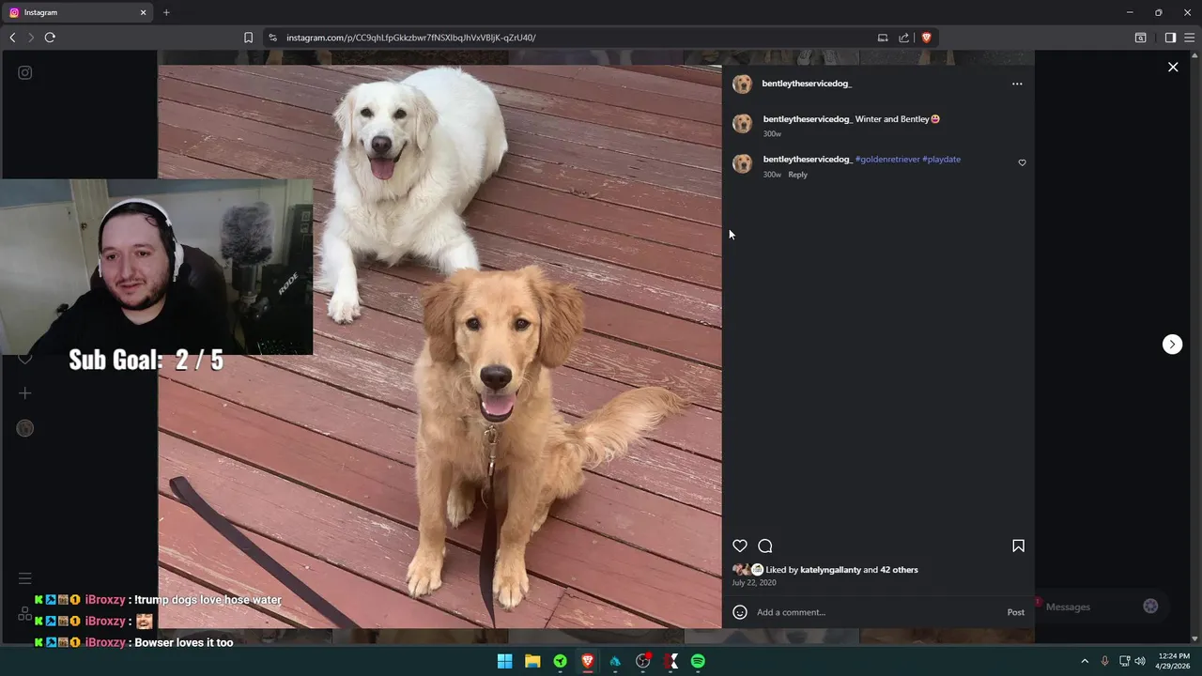
Task: Open a new browser tab
Action: click(x=166, y=12)
